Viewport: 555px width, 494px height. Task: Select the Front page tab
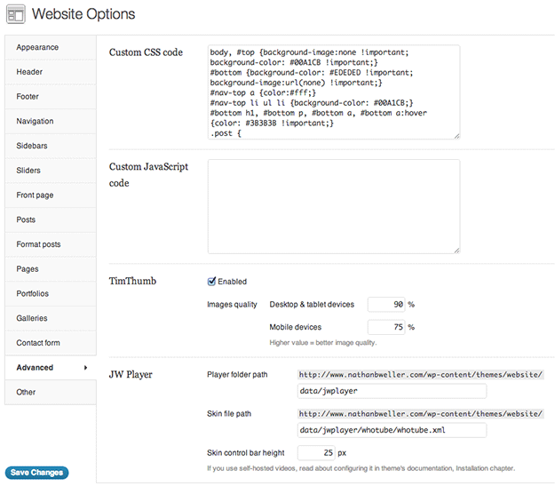(35, 195)
